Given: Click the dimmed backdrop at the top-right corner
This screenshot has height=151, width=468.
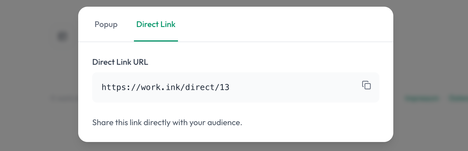Looking at the screenshot, I should (455, 9).
